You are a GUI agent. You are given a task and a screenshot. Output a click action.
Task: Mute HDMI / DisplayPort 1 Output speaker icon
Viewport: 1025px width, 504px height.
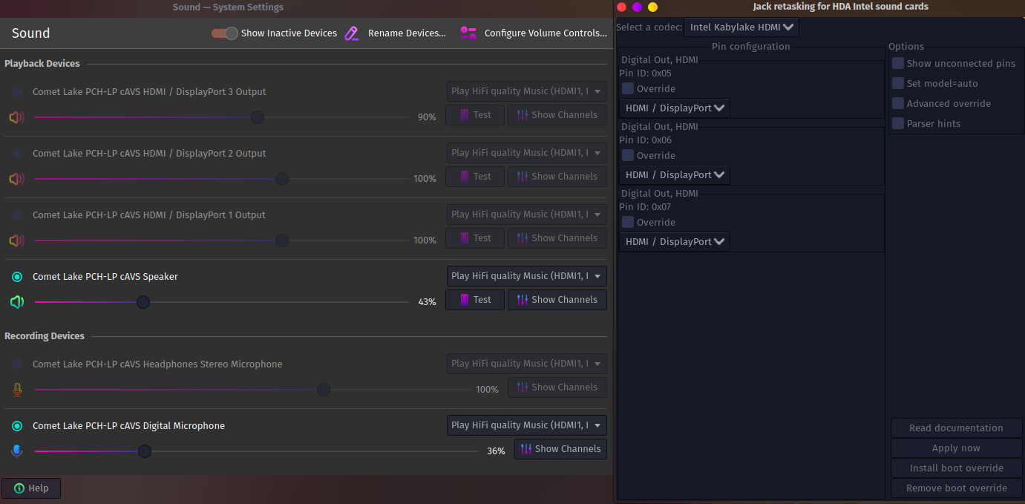16,240
